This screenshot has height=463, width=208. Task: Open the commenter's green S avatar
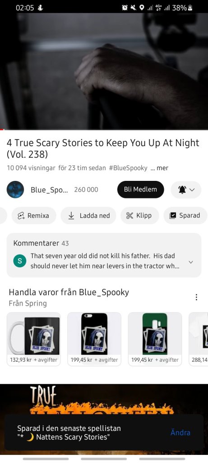pyautogui.click(x=20, y=261)
